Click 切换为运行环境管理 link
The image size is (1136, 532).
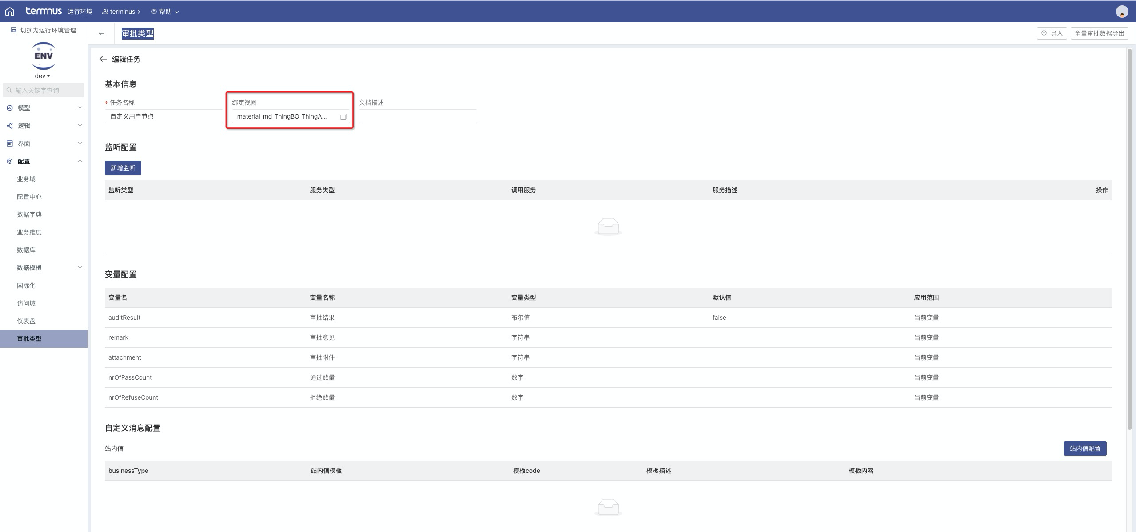48,30
